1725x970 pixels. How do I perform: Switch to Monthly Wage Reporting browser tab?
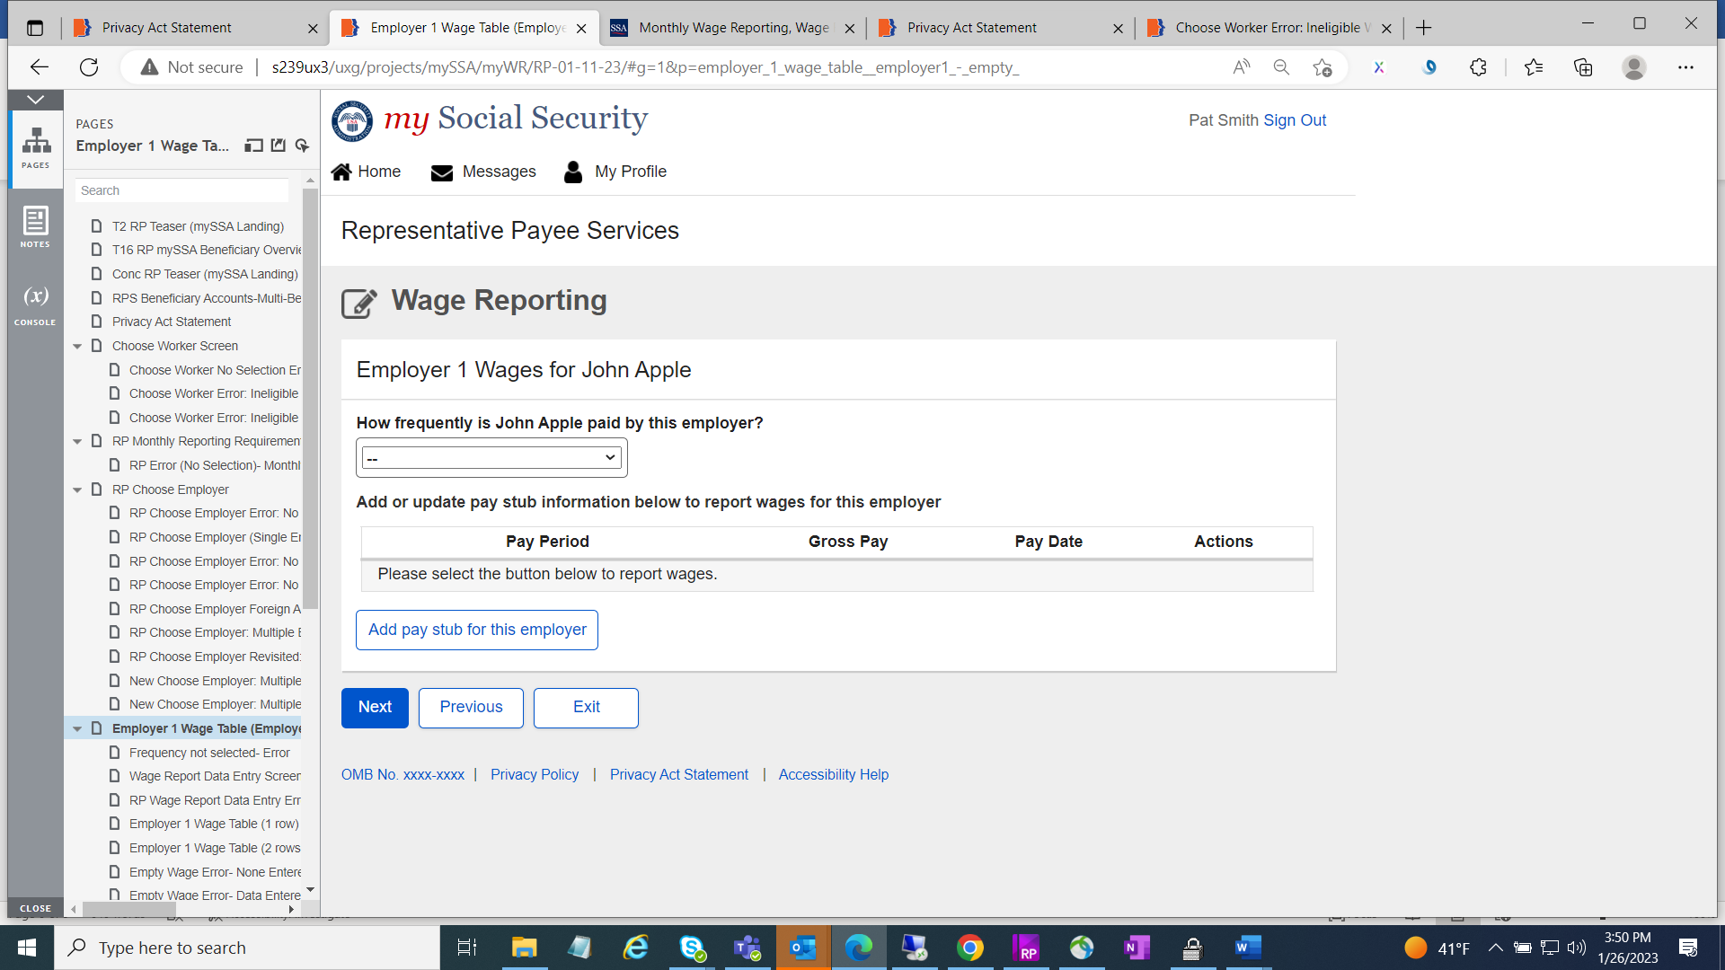tap(732, 28)
